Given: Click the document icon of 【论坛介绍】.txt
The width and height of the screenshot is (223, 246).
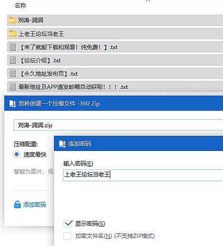Looking at the screenshot, I should click(x=13, y=60).
